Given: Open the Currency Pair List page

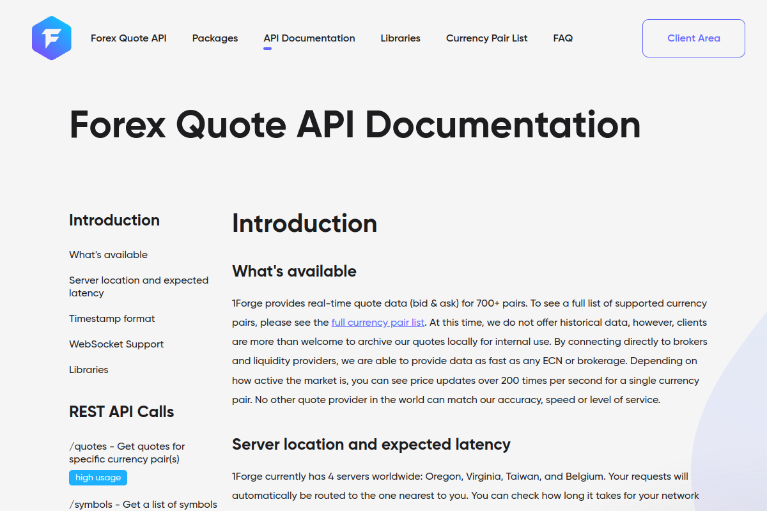Looking at the screenshot, I should (486, 38).
